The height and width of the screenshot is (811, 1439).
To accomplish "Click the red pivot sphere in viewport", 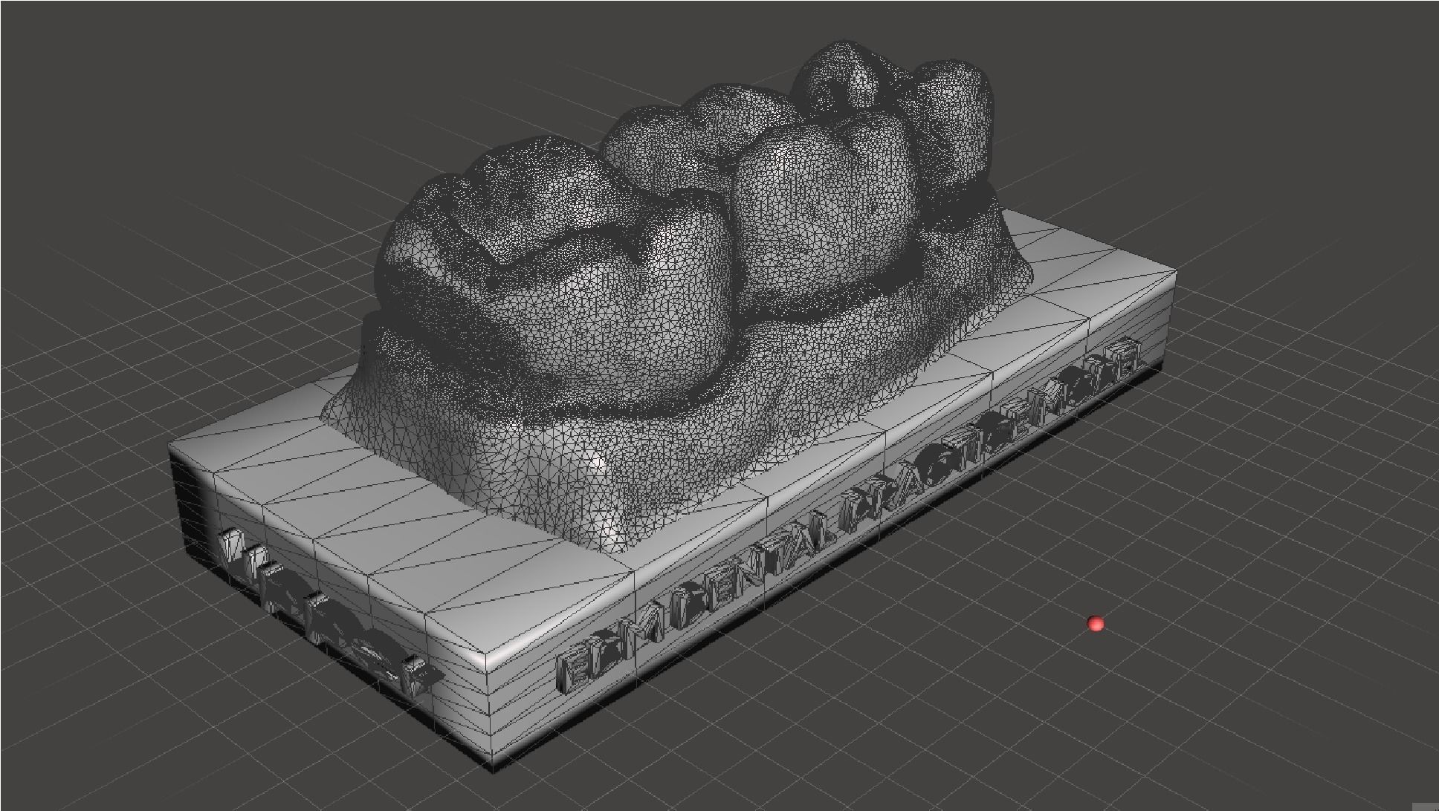I will 1096,624.
